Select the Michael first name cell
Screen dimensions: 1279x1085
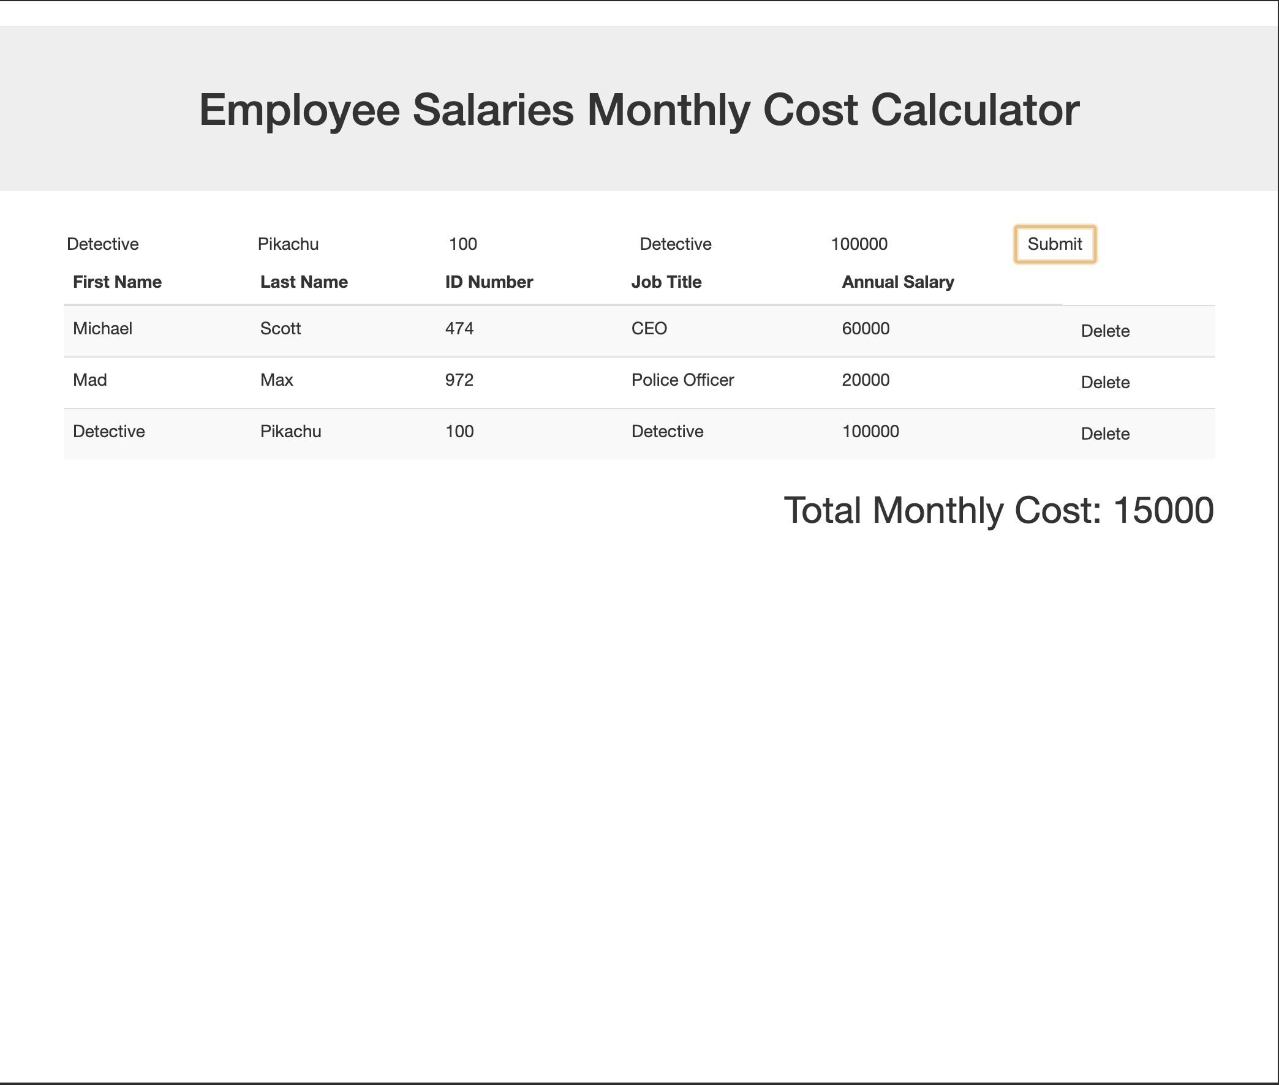[103, 328]
